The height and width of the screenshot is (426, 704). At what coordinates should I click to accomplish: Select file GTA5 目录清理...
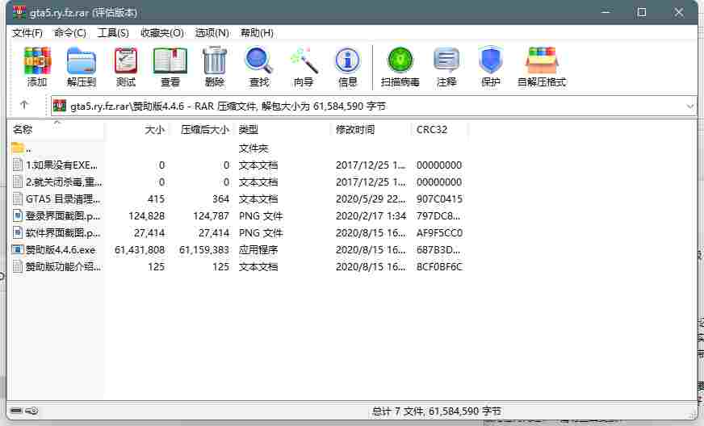coord(63,198)
